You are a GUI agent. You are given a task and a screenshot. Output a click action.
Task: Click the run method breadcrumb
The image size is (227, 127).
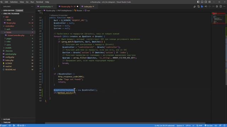(x=87, y=11)
